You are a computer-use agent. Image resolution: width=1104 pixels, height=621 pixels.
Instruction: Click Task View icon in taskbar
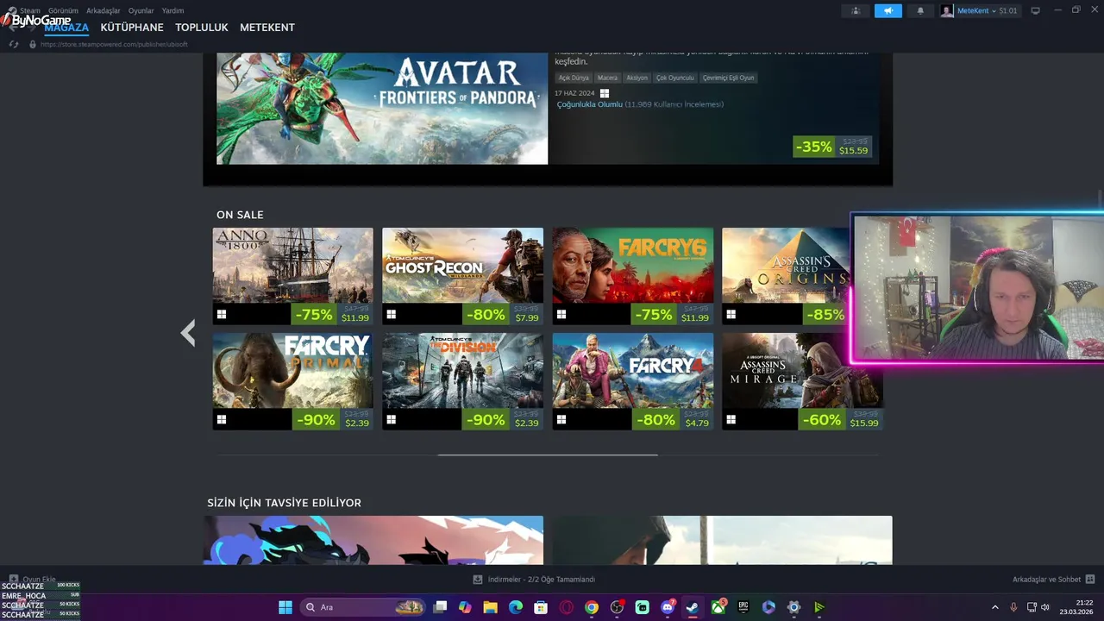tap(440, 607)
